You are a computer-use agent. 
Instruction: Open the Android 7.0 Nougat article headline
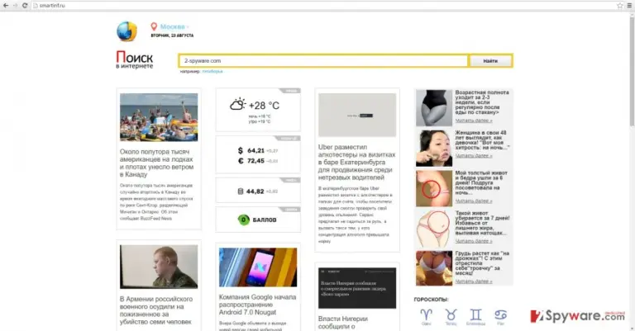(x=258, y=305)
